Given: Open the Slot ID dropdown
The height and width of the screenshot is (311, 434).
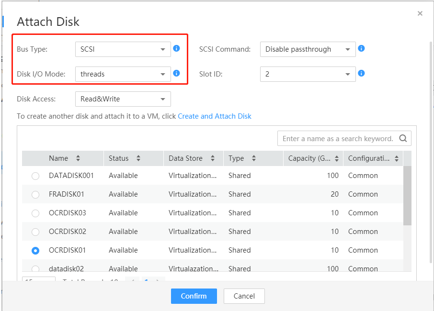Looking at the screenshot, I should tap(308, 74).
